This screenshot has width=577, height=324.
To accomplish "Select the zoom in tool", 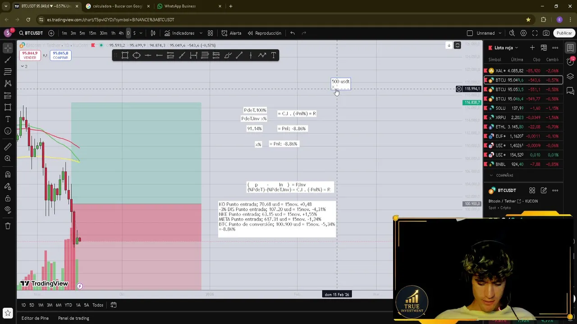I will (8, 158).
